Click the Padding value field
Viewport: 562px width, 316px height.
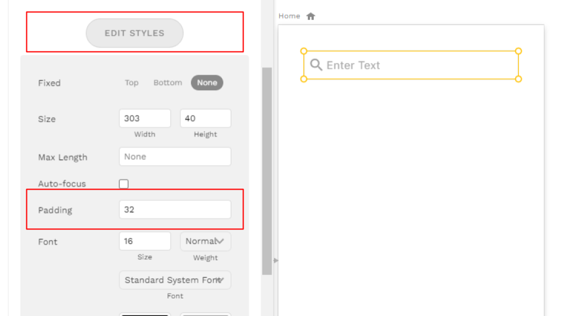click(x=175, y=209)
